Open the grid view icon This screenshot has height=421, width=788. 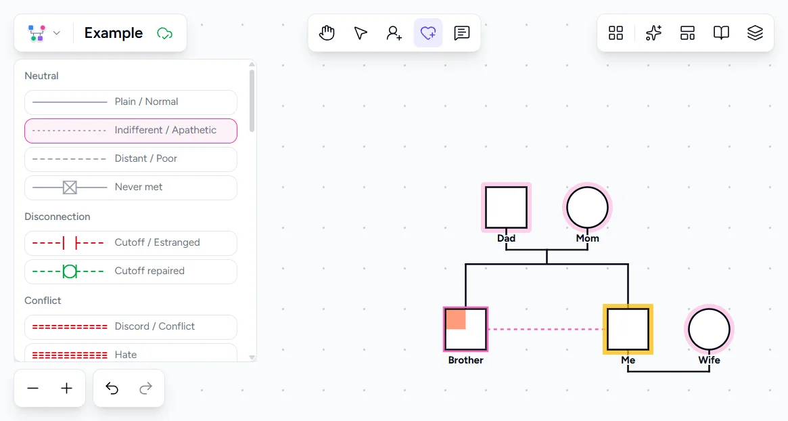pos(616,33)
